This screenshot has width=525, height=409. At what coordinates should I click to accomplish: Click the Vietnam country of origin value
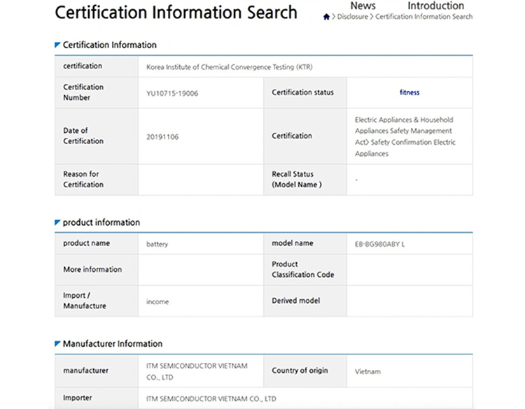pos(367,371)
